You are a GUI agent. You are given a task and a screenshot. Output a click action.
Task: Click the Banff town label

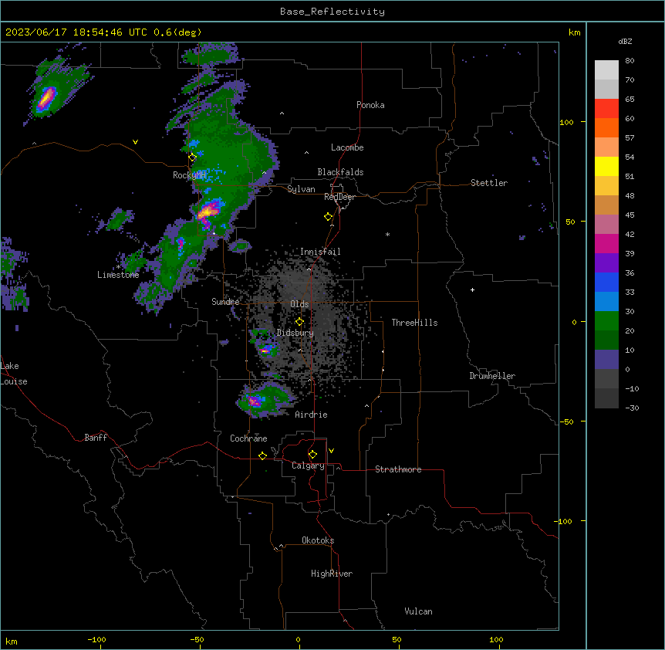[x=96, y=438]
